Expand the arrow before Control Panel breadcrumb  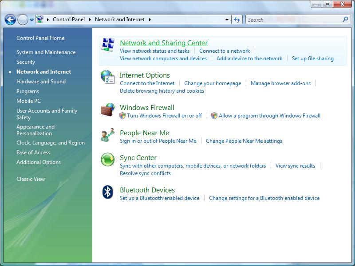[48, 20]
